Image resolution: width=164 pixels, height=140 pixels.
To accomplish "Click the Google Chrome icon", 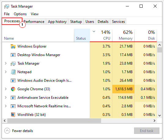I will pos(13,89).
